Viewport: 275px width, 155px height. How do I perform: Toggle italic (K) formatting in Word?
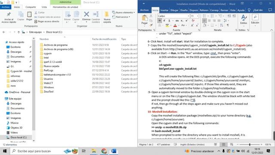tap(164, 21)
